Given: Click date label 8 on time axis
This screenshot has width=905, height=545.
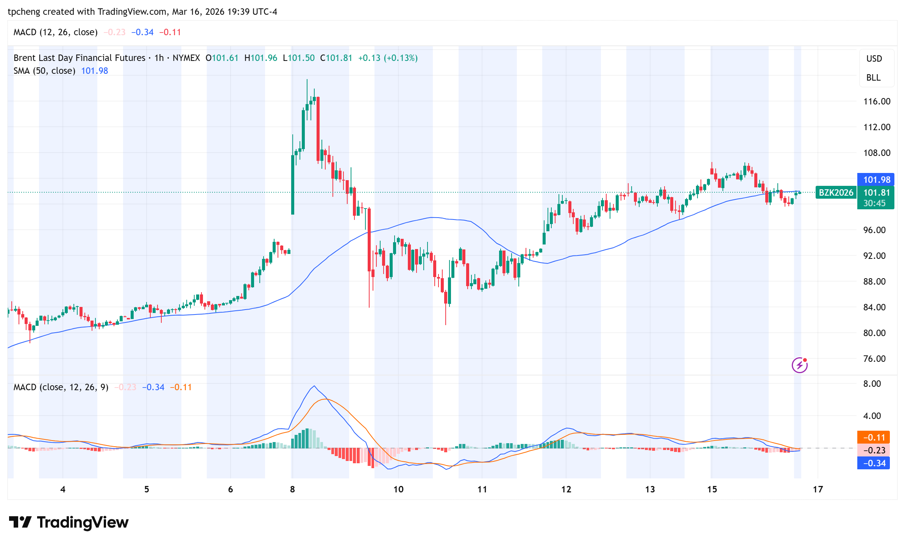Looking at the screenshot, I should [292, 489].
